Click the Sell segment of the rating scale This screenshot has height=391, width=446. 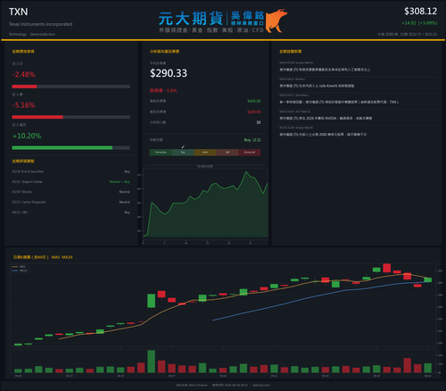(227, 153)
